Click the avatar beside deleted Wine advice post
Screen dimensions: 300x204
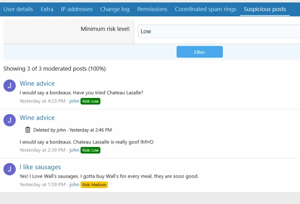[x=10, y=120]
